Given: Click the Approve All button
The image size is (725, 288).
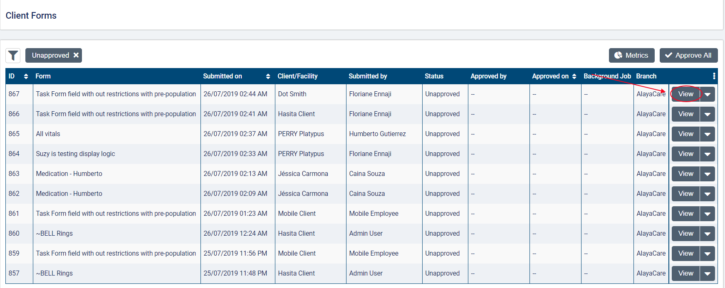Looking at the screenshot, I should point(688,55).
